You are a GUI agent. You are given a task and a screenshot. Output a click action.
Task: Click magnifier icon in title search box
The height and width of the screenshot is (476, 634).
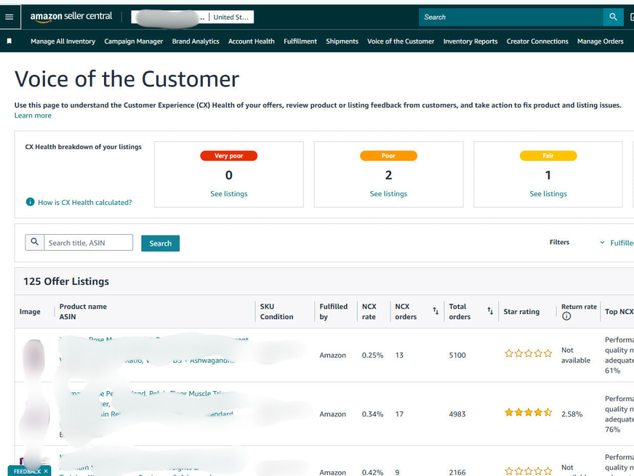click(x=35, y=242)
